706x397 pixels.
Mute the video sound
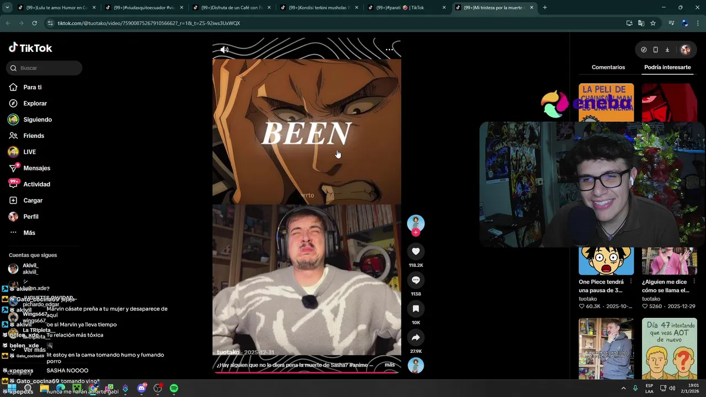tap(224, 50)
